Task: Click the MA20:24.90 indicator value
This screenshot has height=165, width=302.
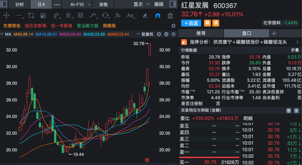Action: (x=70, y=34)
